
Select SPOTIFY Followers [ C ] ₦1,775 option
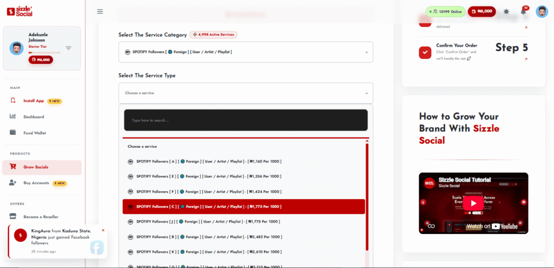pyautogui.click(x=244, y=206)
